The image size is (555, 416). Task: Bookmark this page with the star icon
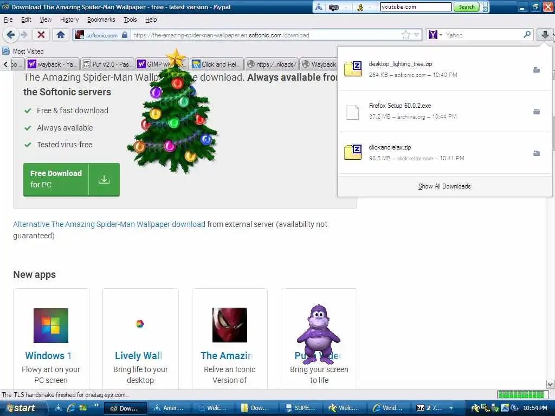coord(405,35)
